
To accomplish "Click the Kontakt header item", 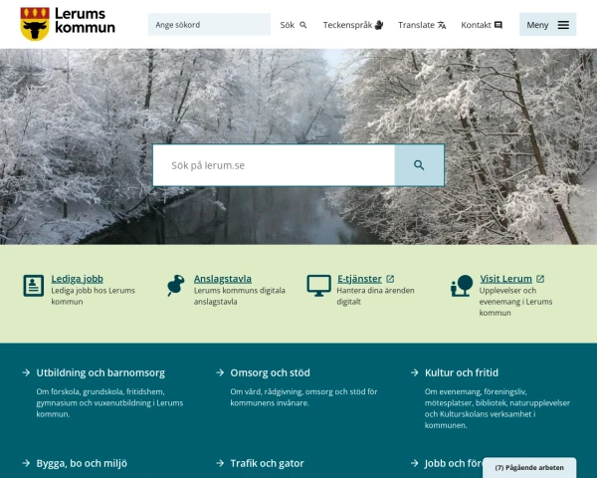I will tap(482, 25).
